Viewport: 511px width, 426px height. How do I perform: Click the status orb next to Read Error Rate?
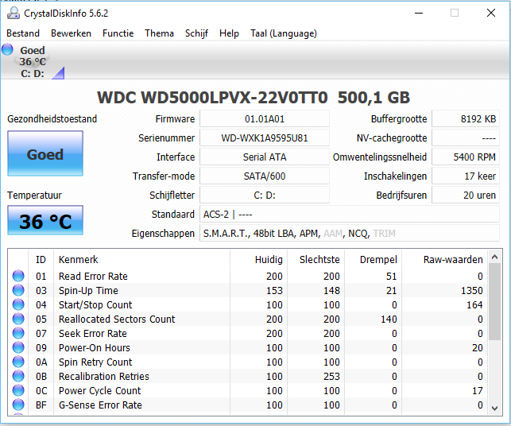tap(18, 276)
